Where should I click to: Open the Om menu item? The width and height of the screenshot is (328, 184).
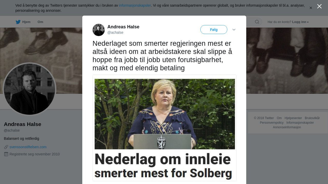(40, 22)
